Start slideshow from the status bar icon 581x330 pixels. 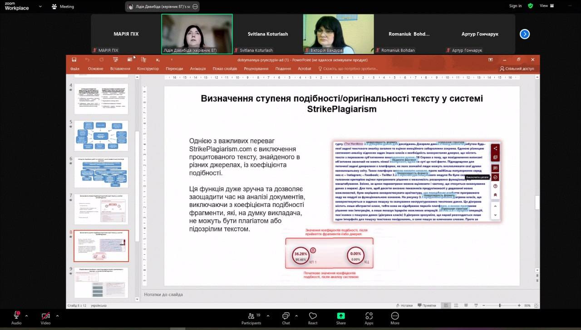click(x=476, y=305)
